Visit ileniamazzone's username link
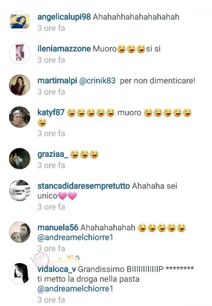 [x=64, y=49]
